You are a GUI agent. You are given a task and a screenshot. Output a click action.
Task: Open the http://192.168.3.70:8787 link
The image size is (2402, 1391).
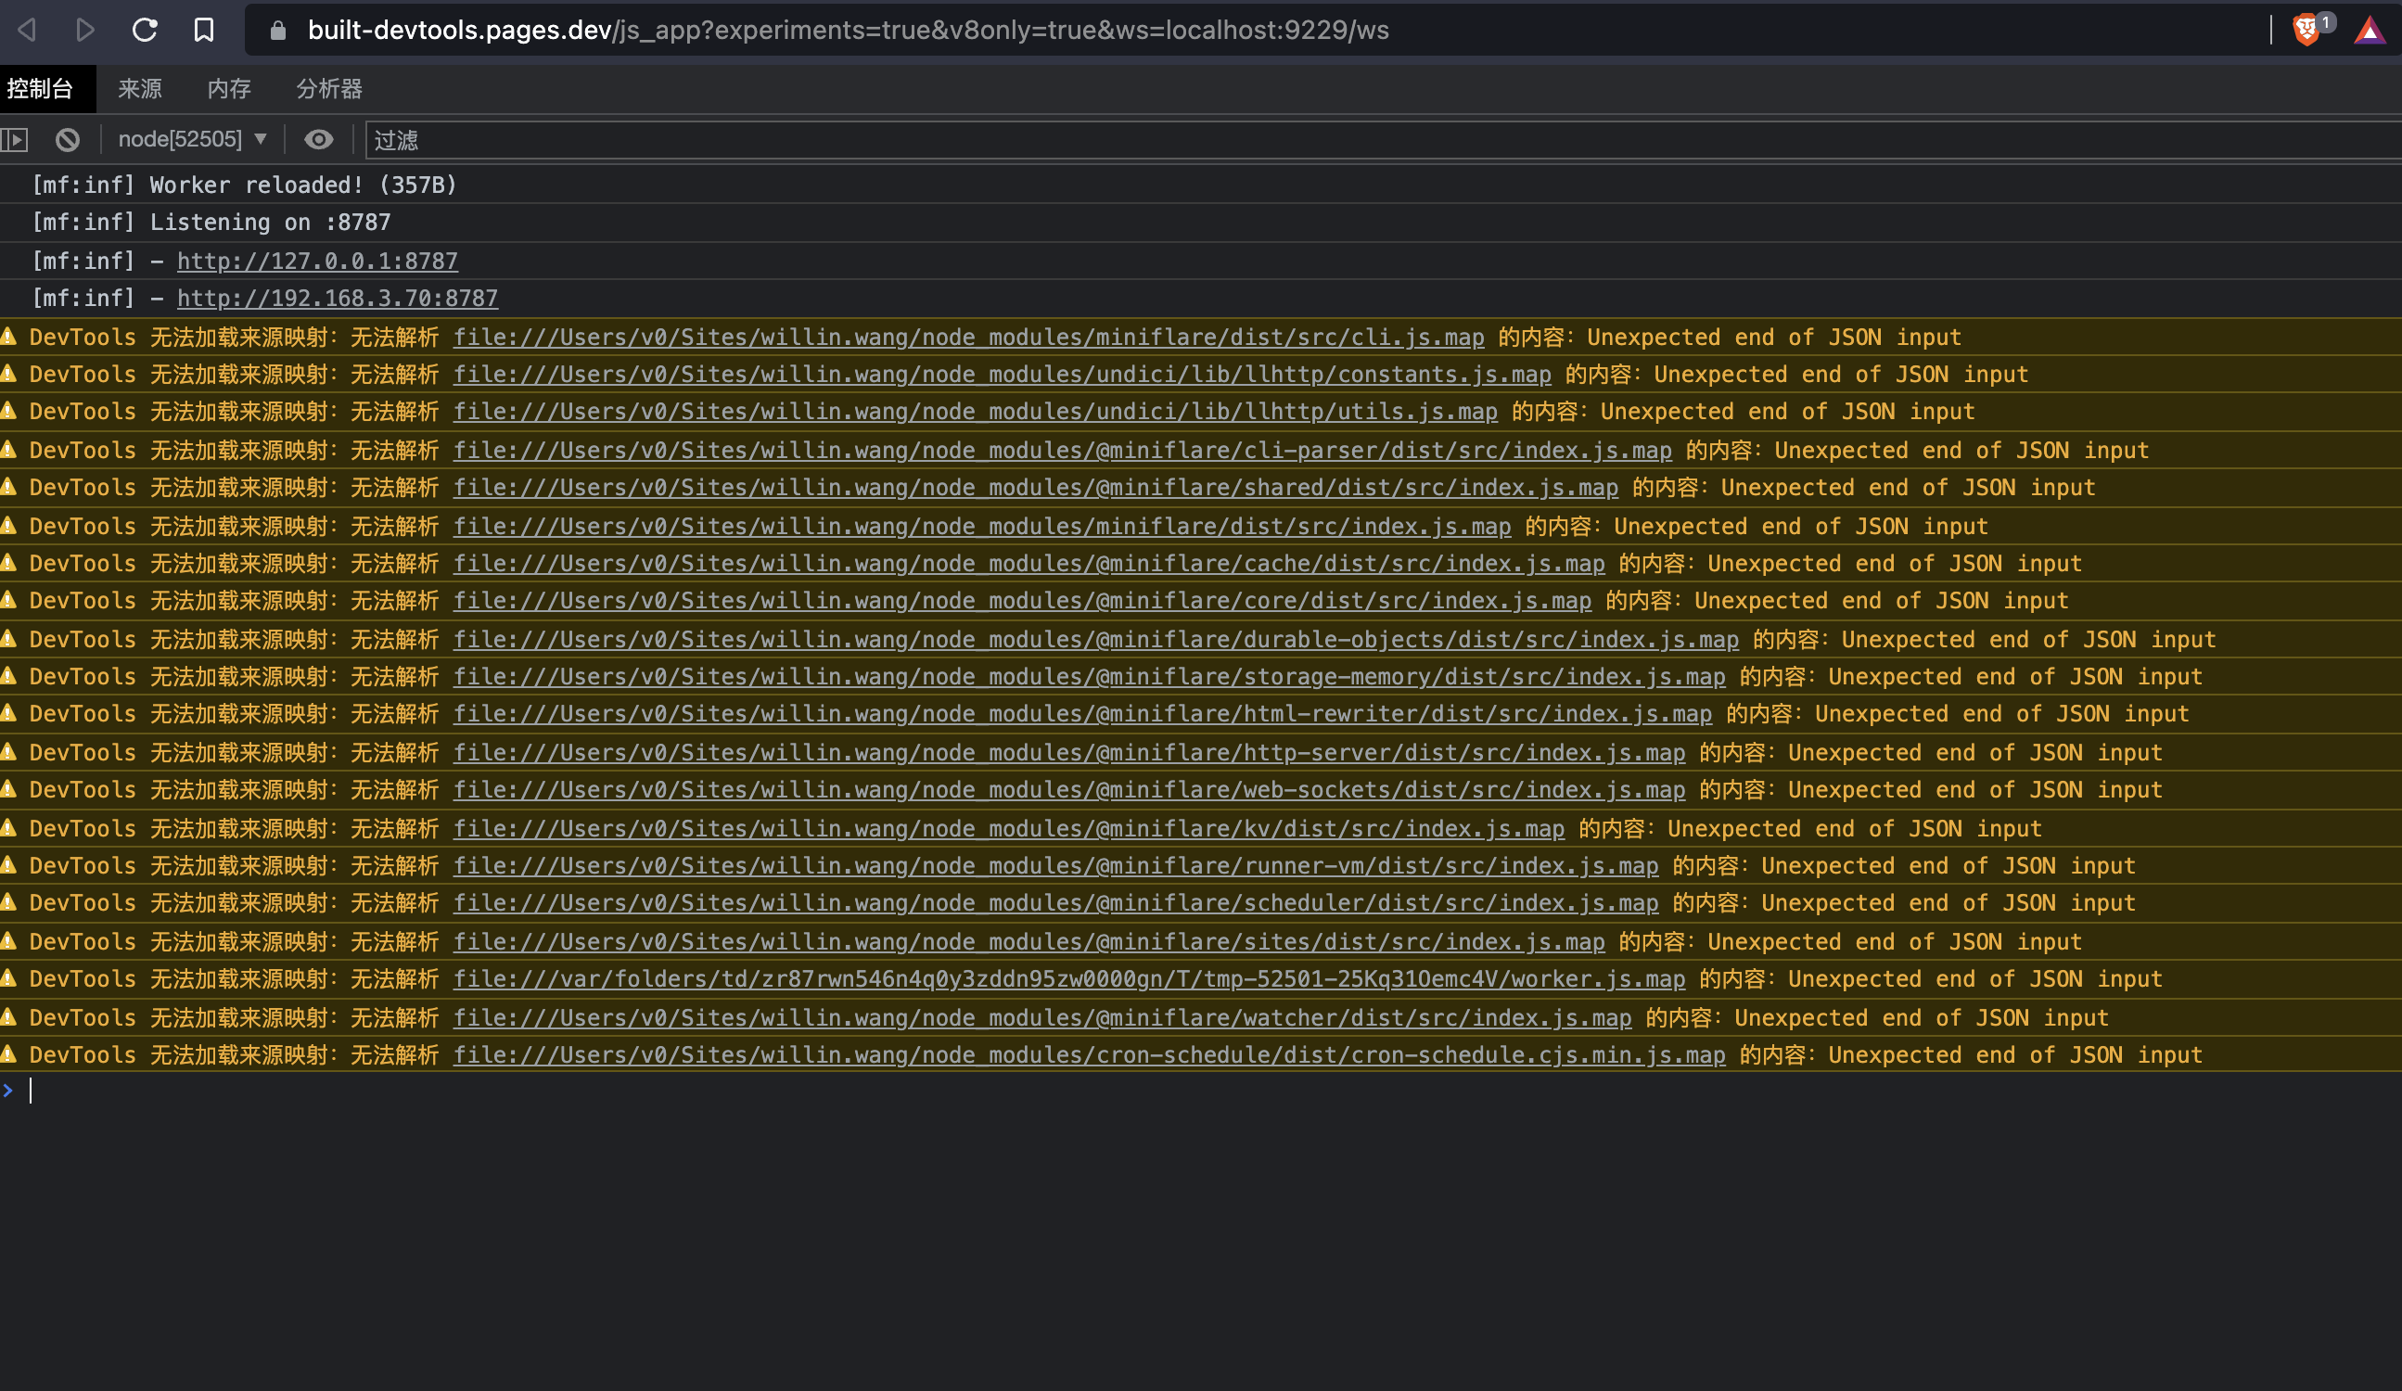(337, 298)
